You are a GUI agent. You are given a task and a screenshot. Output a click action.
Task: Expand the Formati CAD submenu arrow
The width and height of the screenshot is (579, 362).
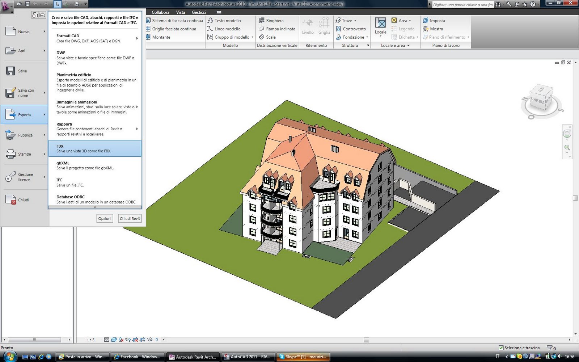click(137, 38)
